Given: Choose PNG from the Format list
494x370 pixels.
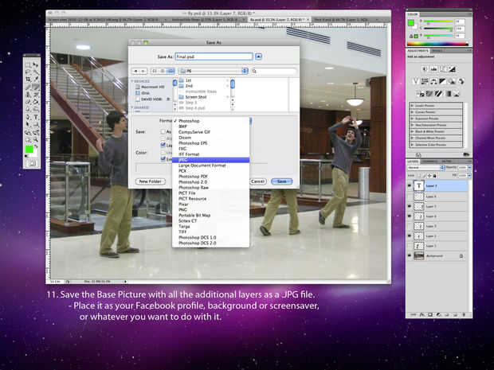Looking at the screenshot, I should [182, 212].
